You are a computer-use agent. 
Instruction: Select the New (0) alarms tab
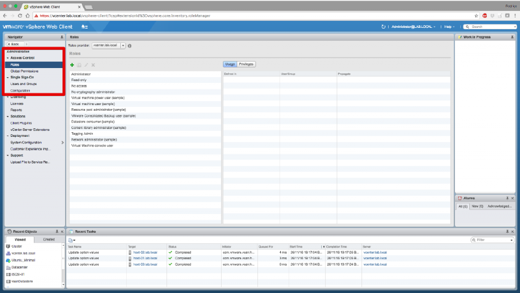coord(477,205)
